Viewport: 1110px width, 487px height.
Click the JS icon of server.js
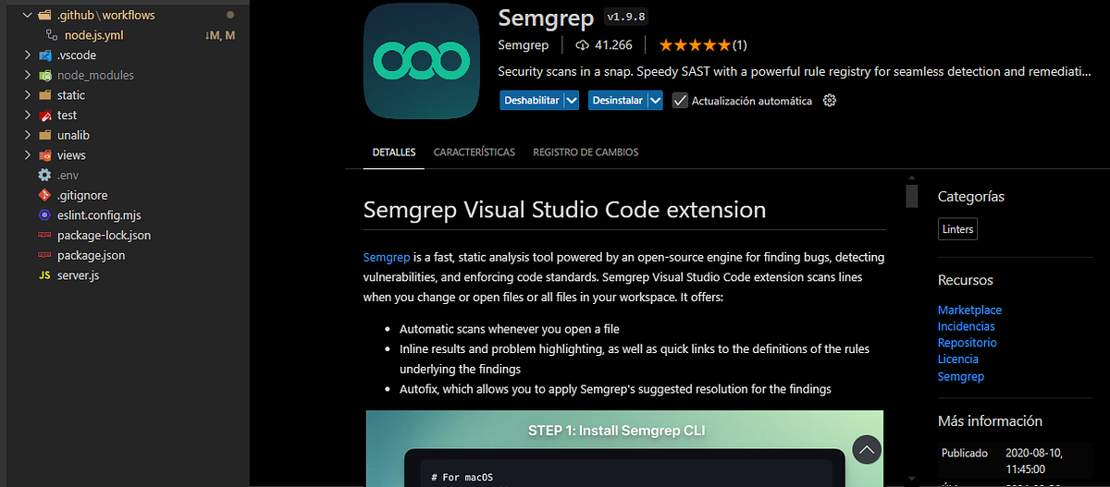[43, 275]
